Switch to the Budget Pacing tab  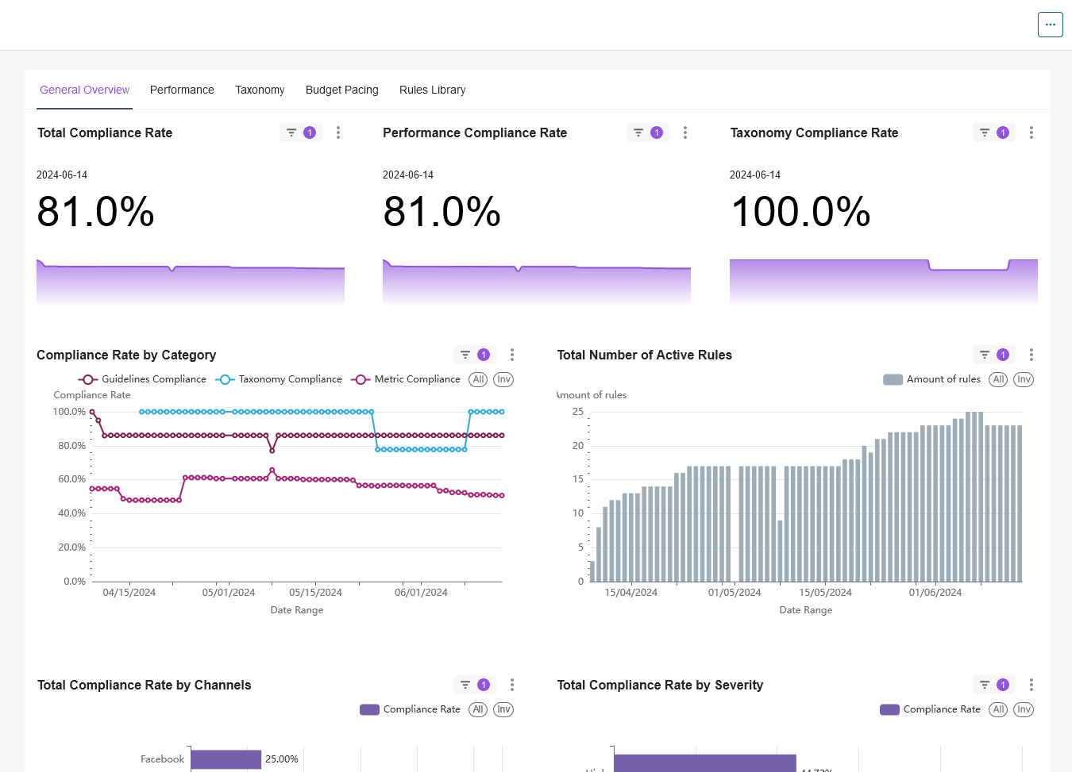tap(341, 90)
